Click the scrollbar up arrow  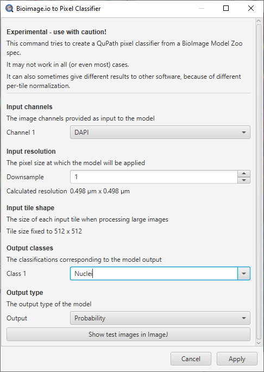(x=259, y=21)
